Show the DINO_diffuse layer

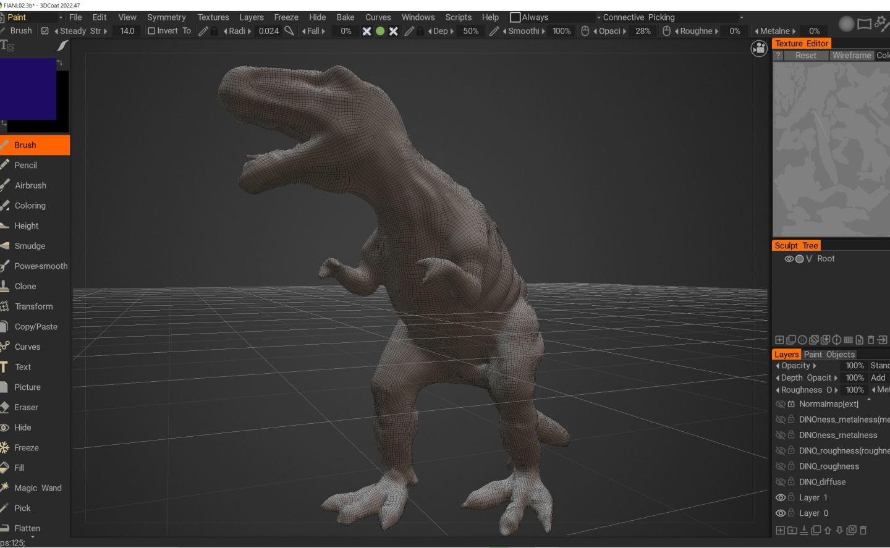781,482
